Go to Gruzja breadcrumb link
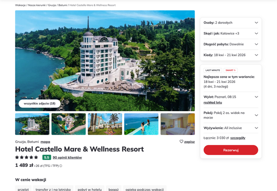277x191 pixels. [x=52, y=5]
